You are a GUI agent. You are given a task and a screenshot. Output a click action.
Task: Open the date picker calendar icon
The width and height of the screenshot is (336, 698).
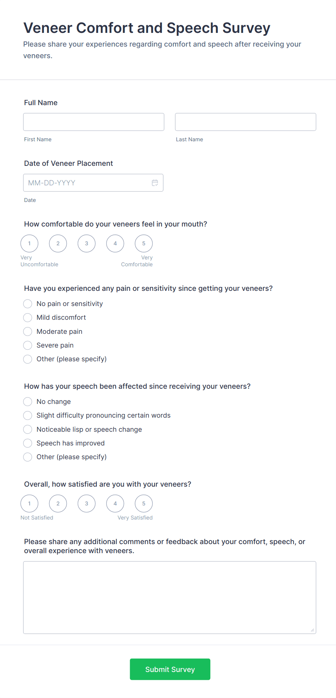[155, 182]
